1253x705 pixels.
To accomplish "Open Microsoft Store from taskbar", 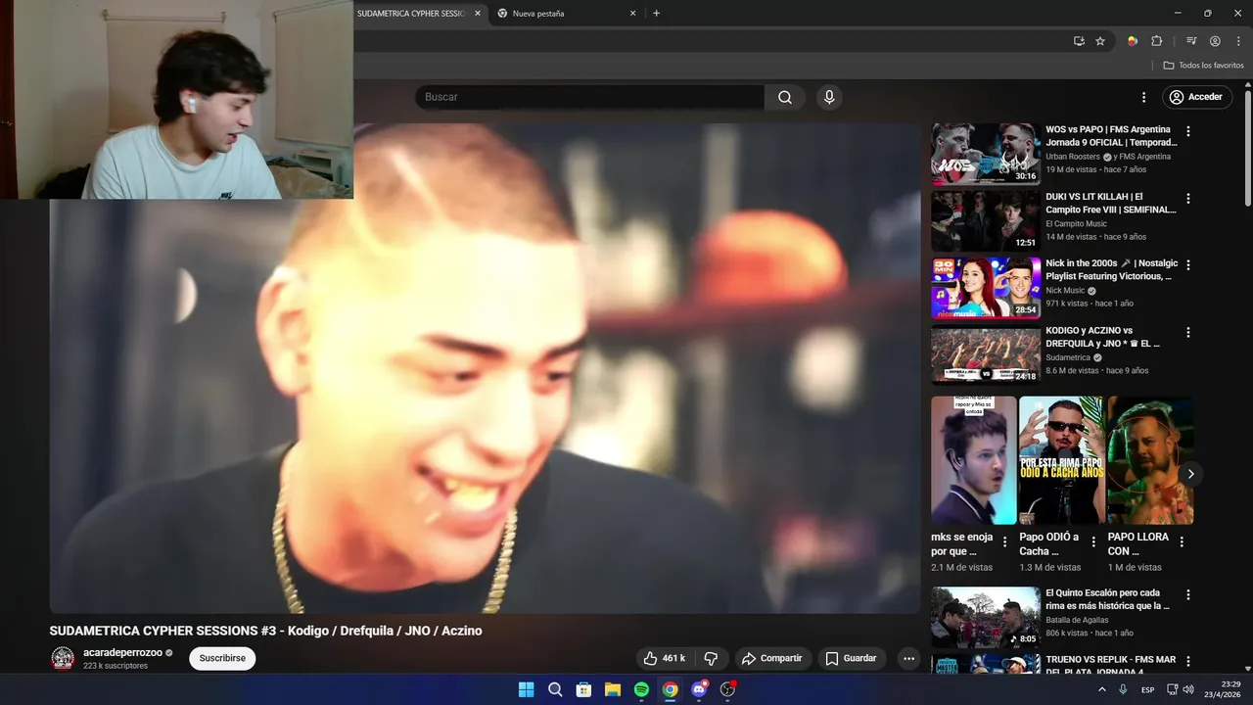I will [x=583, y=689].
